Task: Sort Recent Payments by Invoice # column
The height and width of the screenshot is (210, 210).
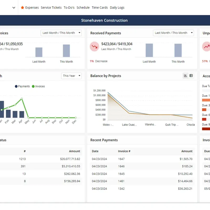Action: [x=124, y=151]
